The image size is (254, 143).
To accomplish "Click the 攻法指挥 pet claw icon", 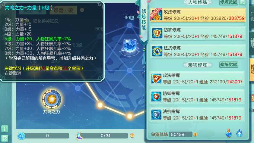I will pyautogui.click(x=156, y=79).
